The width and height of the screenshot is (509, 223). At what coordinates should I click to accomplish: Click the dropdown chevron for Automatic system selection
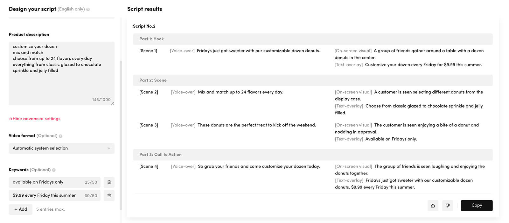click(109, 148)
